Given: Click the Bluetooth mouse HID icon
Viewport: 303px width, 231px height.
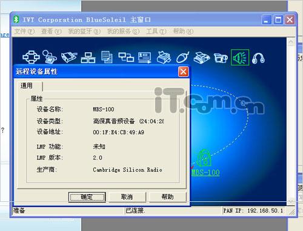Looking at the screenshot, I should click(183, 58).
